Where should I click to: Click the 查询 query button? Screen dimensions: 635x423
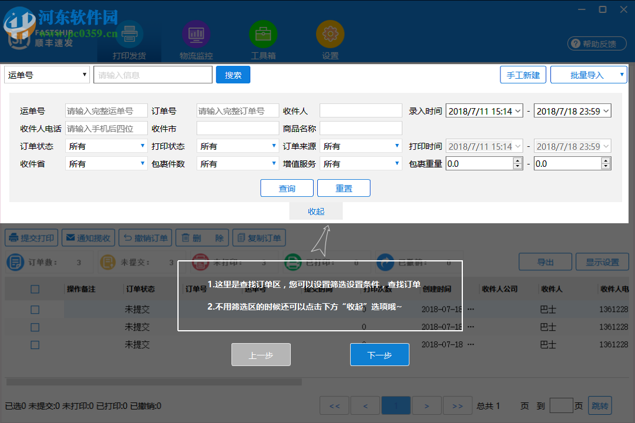pos(287,188)
